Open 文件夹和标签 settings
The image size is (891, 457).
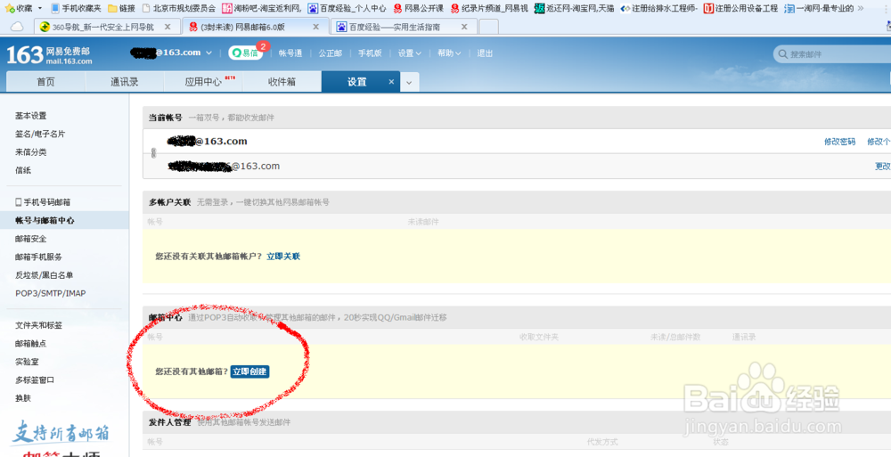click(38, 325)
